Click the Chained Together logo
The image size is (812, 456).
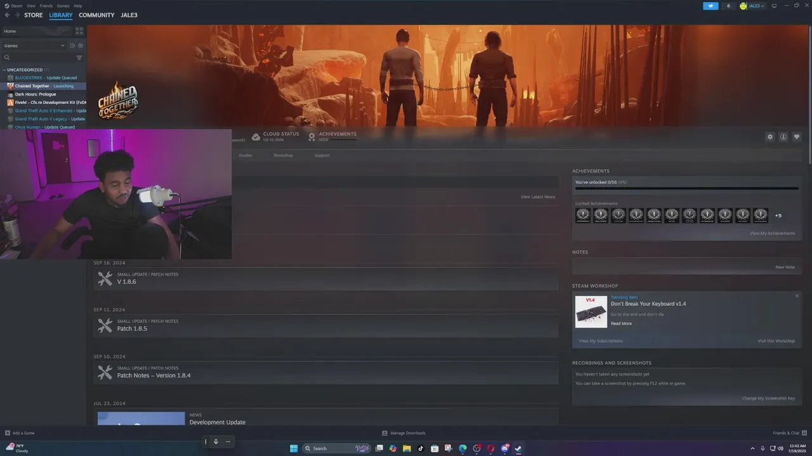coord(117,100)
